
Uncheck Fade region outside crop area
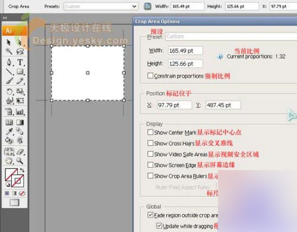(x=150, y=215)
